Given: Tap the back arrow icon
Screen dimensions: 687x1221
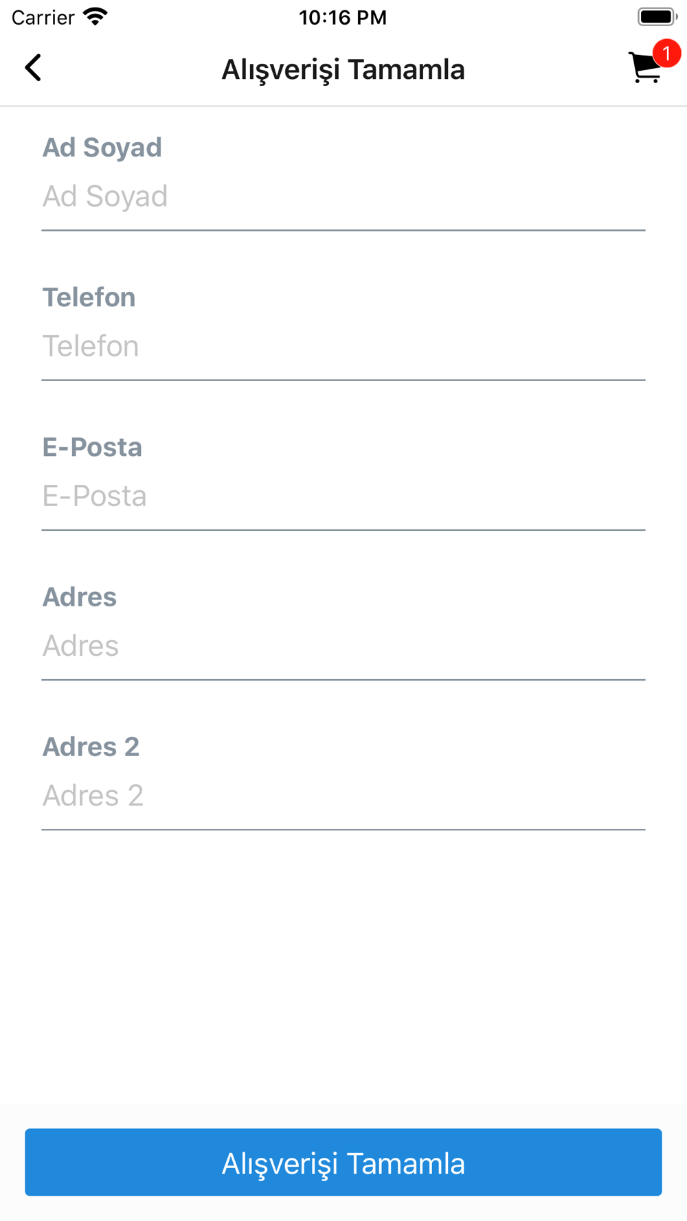Looking at the screenshot, I should [33, 68].
